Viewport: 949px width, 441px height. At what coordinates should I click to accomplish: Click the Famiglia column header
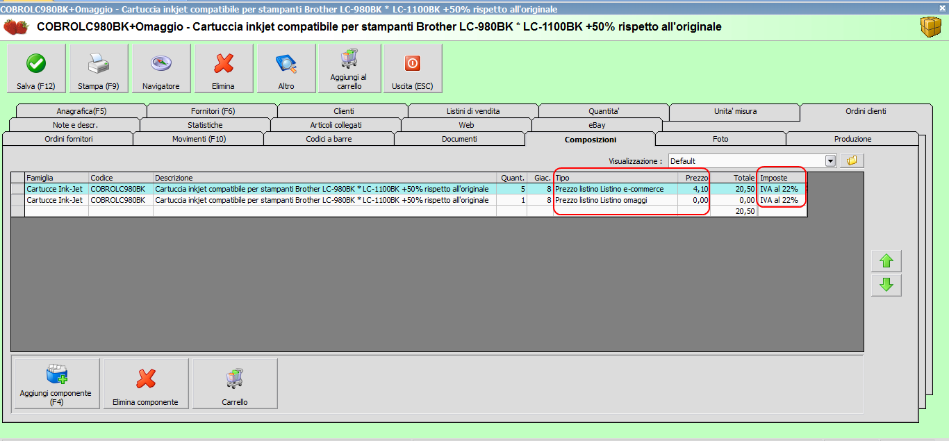pyautogui.click(x=57, y=178)
